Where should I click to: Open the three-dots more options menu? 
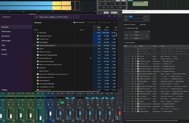click(114, 22)
